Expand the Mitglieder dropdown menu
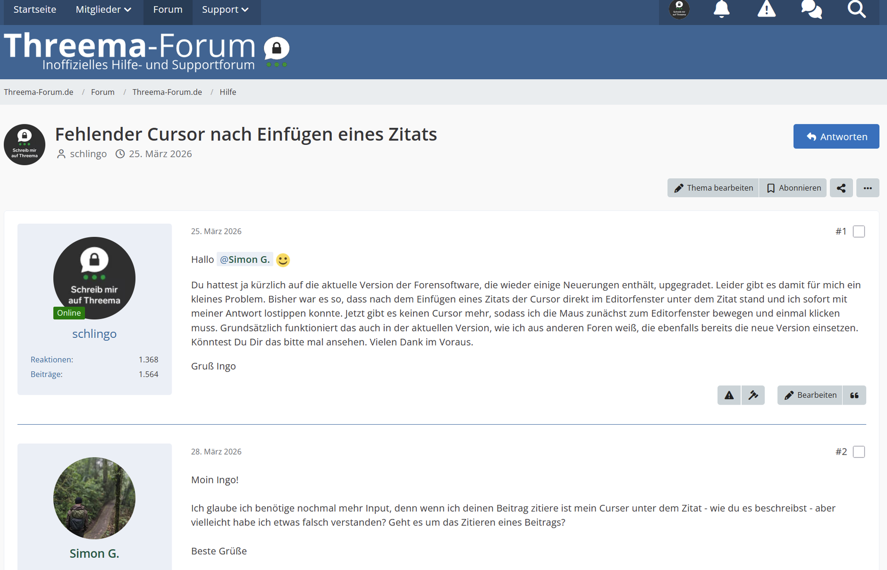 (x=104, y=9)
